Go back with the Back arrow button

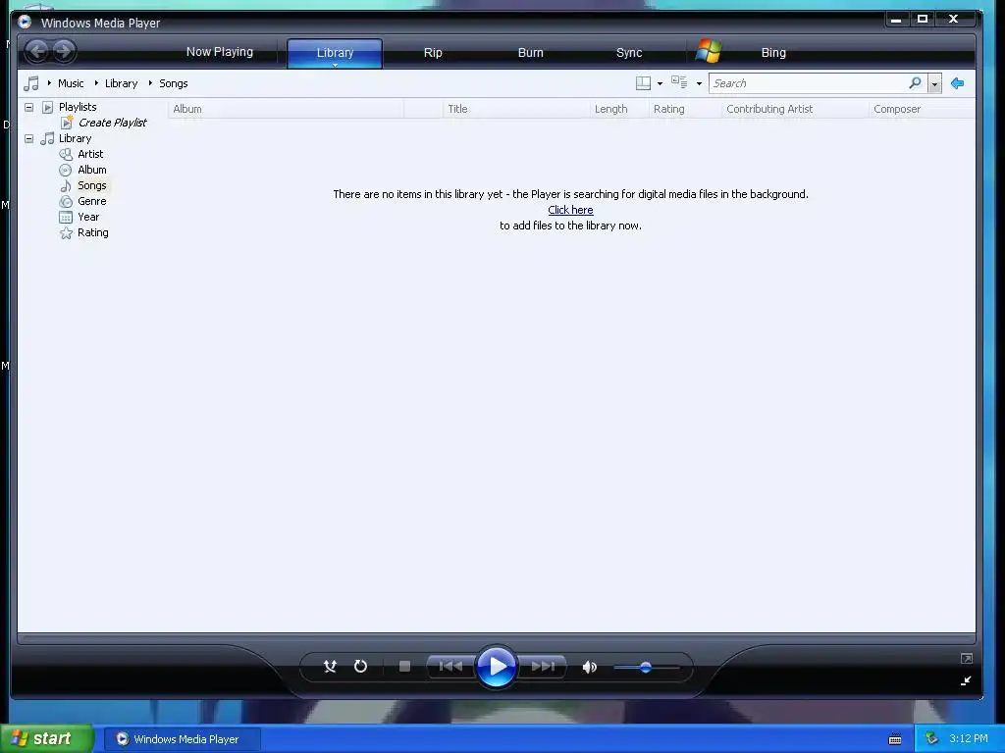point(37,51)
